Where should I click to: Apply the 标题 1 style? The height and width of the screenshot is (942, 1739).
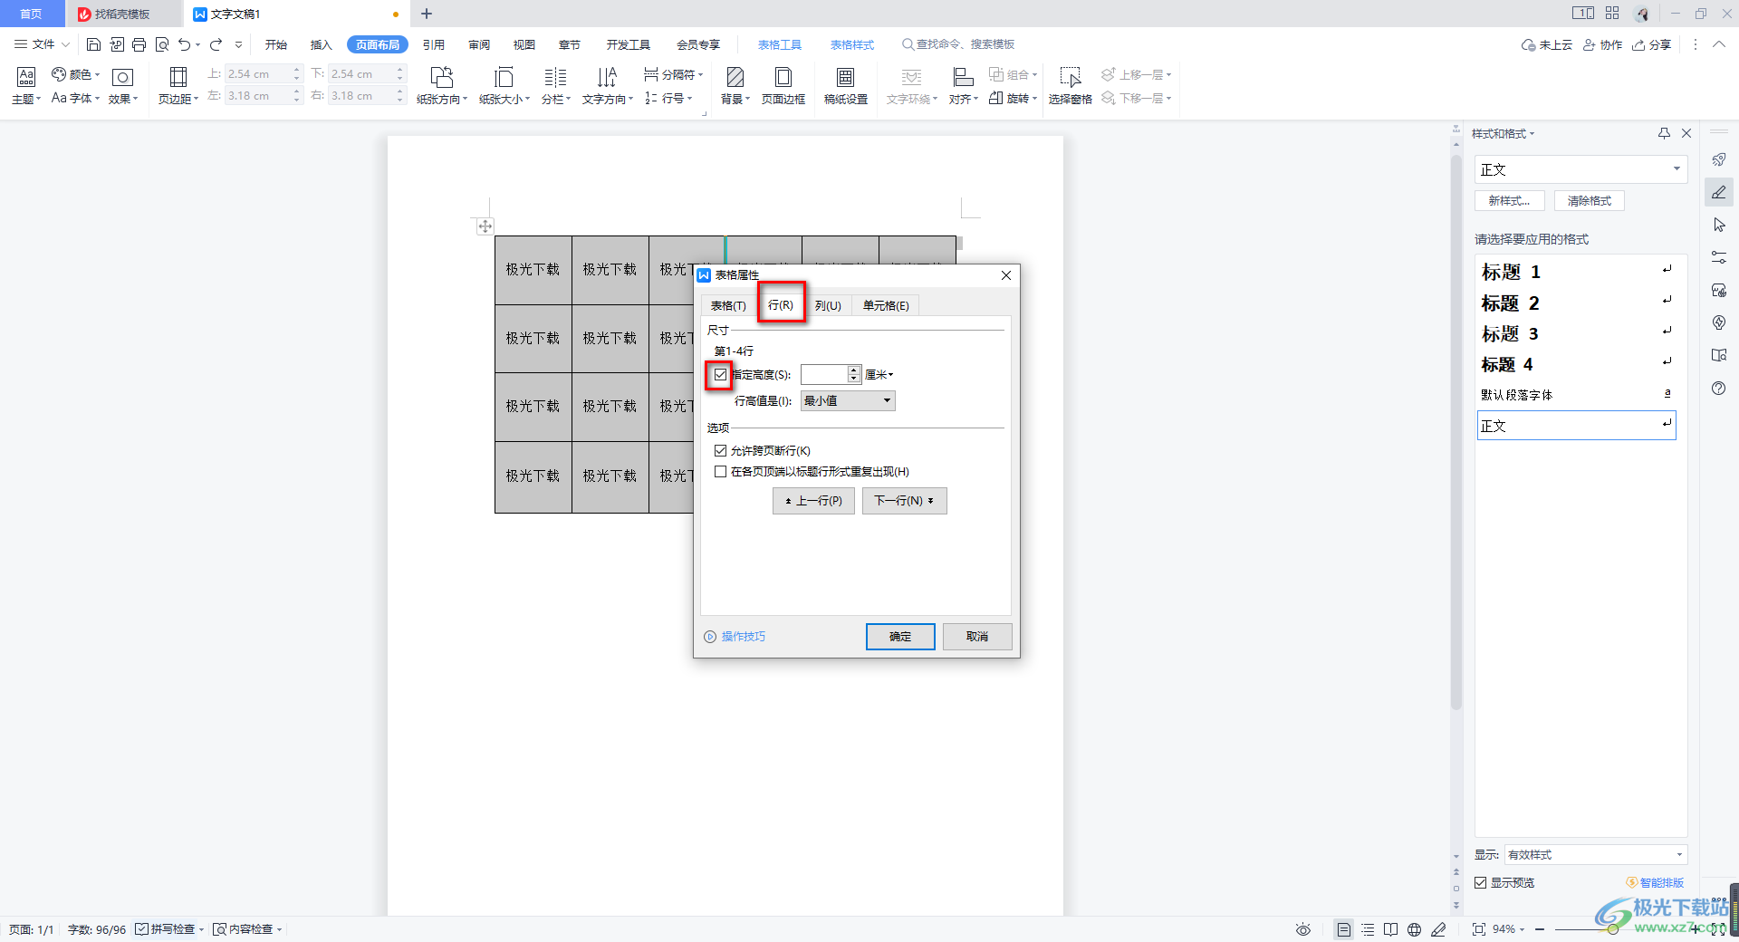pos(1576,272)
